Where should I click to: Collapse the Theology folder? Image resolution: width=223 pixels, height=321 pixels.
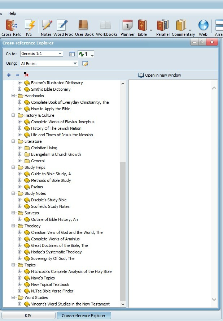pos(13,226)
